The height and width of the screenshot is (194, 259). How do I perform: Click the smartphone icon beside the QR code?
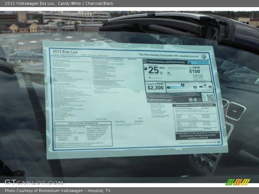coord(191,100)
